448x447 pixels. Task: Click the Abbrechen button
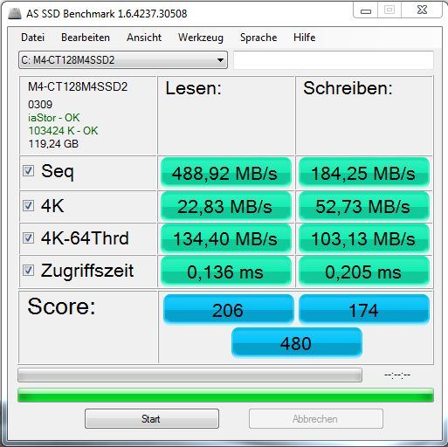coord(316,418)
